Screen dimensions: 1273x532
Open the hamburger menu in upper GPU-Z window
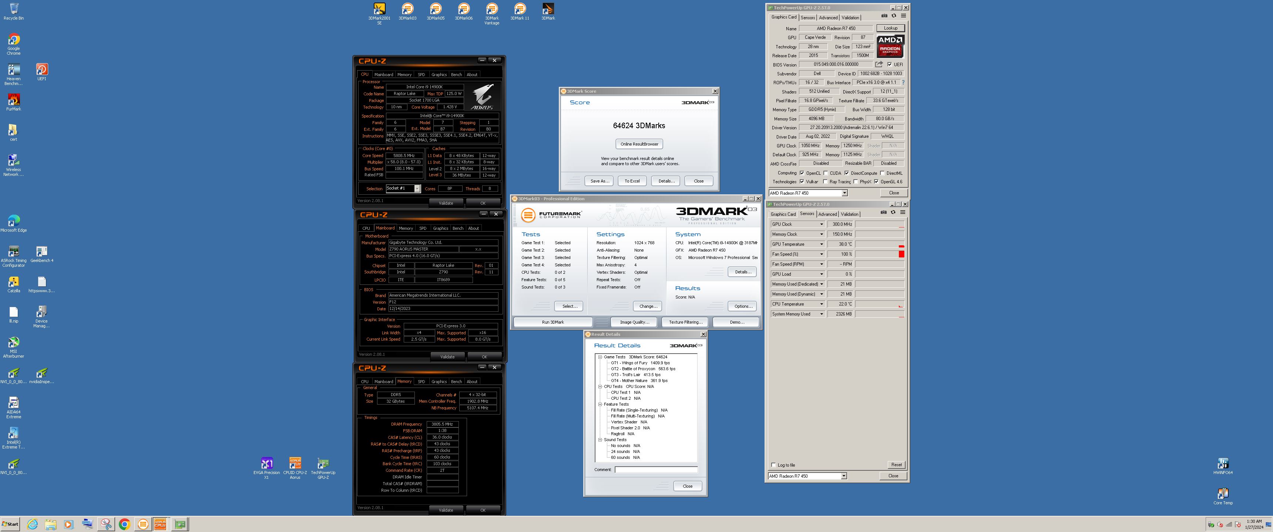903,16
